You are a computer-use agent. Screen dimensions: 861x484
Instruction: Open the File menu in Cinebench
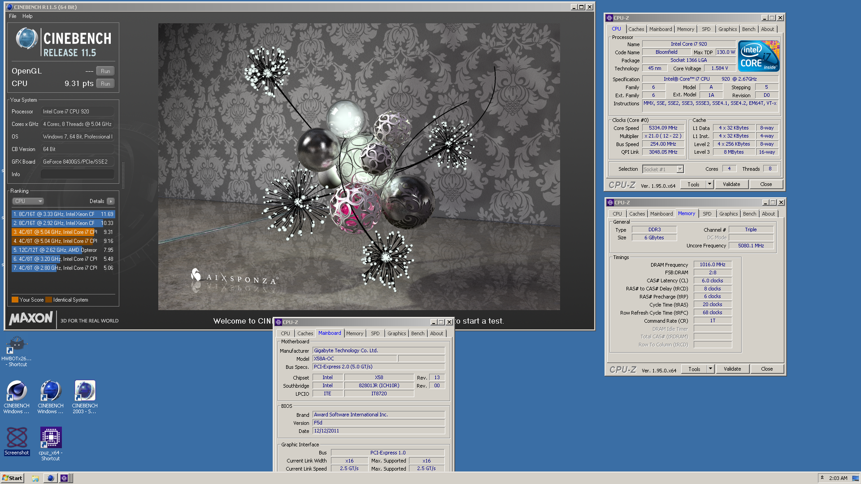[x=13, y=16]
